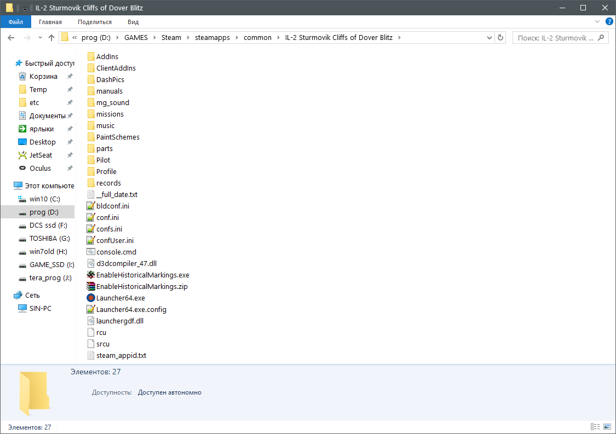Click folder thumbnail in details pane
616x434 pixels.
tap(34, 394)
